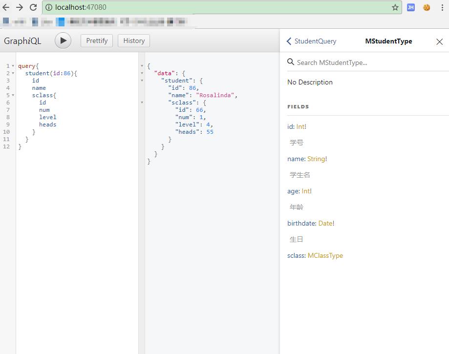Collapse the data object in response pane
The width and height of the screenshot is (449, 354).
(142, 73)
